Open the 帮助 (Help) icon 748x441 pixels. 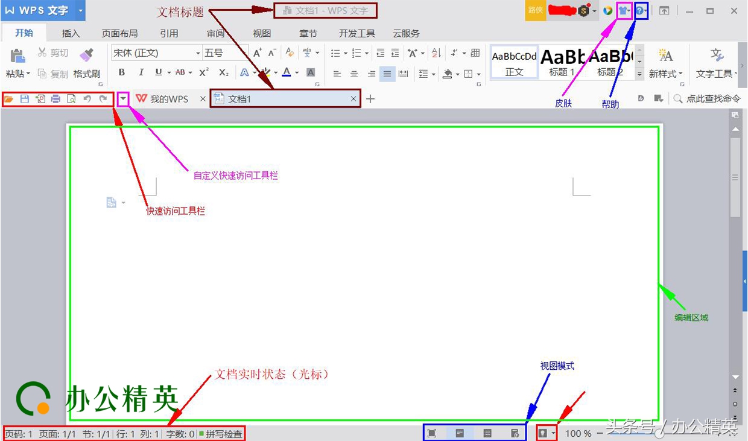[640, 10]
